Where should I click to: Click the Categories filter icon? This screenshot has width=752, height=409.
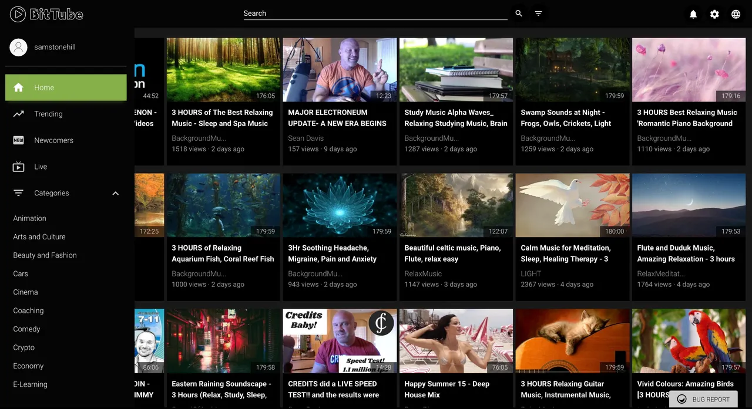(19, 193)
